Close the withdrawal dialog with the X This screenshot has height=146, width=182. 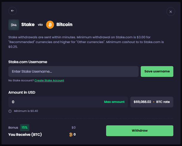point(171,12)
